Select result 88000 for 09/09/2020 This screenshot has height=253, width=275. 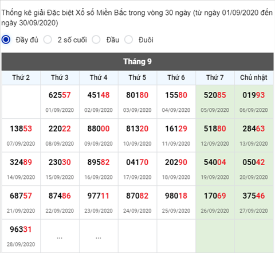(99, 129)
